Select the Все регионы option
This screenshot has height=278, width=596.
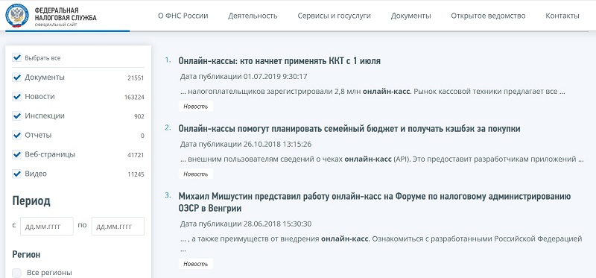point(16,273)
